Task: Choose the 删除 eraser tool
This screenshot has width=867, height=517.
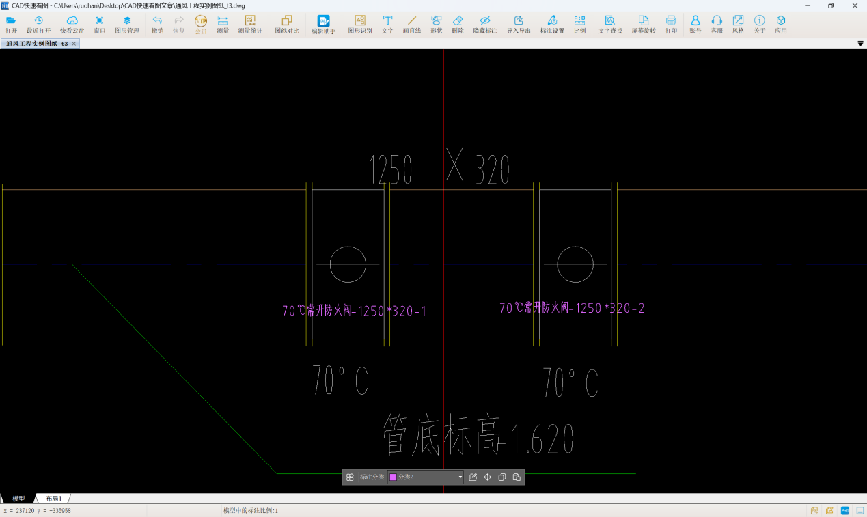Action: [458, 25]
